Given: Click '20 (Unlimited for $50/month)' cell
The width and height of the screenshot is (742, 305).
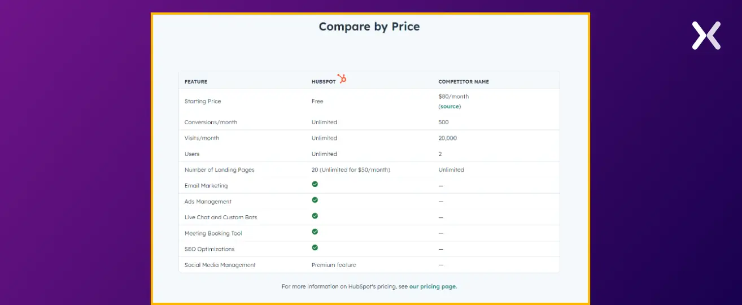Looking at the screenshot, I should pyautogui.click(x=351, y=169).
